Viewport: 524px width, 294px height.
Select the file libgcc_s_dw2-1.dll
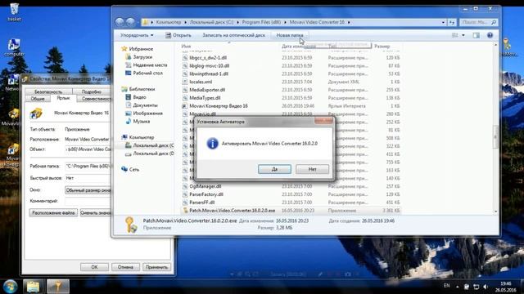pos(208,58)
